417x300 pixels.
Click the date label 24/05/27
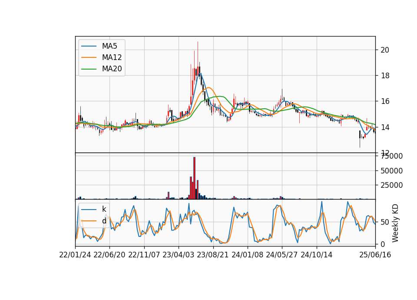tap(282, 255)
